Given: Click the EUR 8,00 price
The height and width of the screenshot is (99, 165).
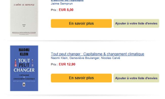Looking at the screenshot, I should point(66,10).
